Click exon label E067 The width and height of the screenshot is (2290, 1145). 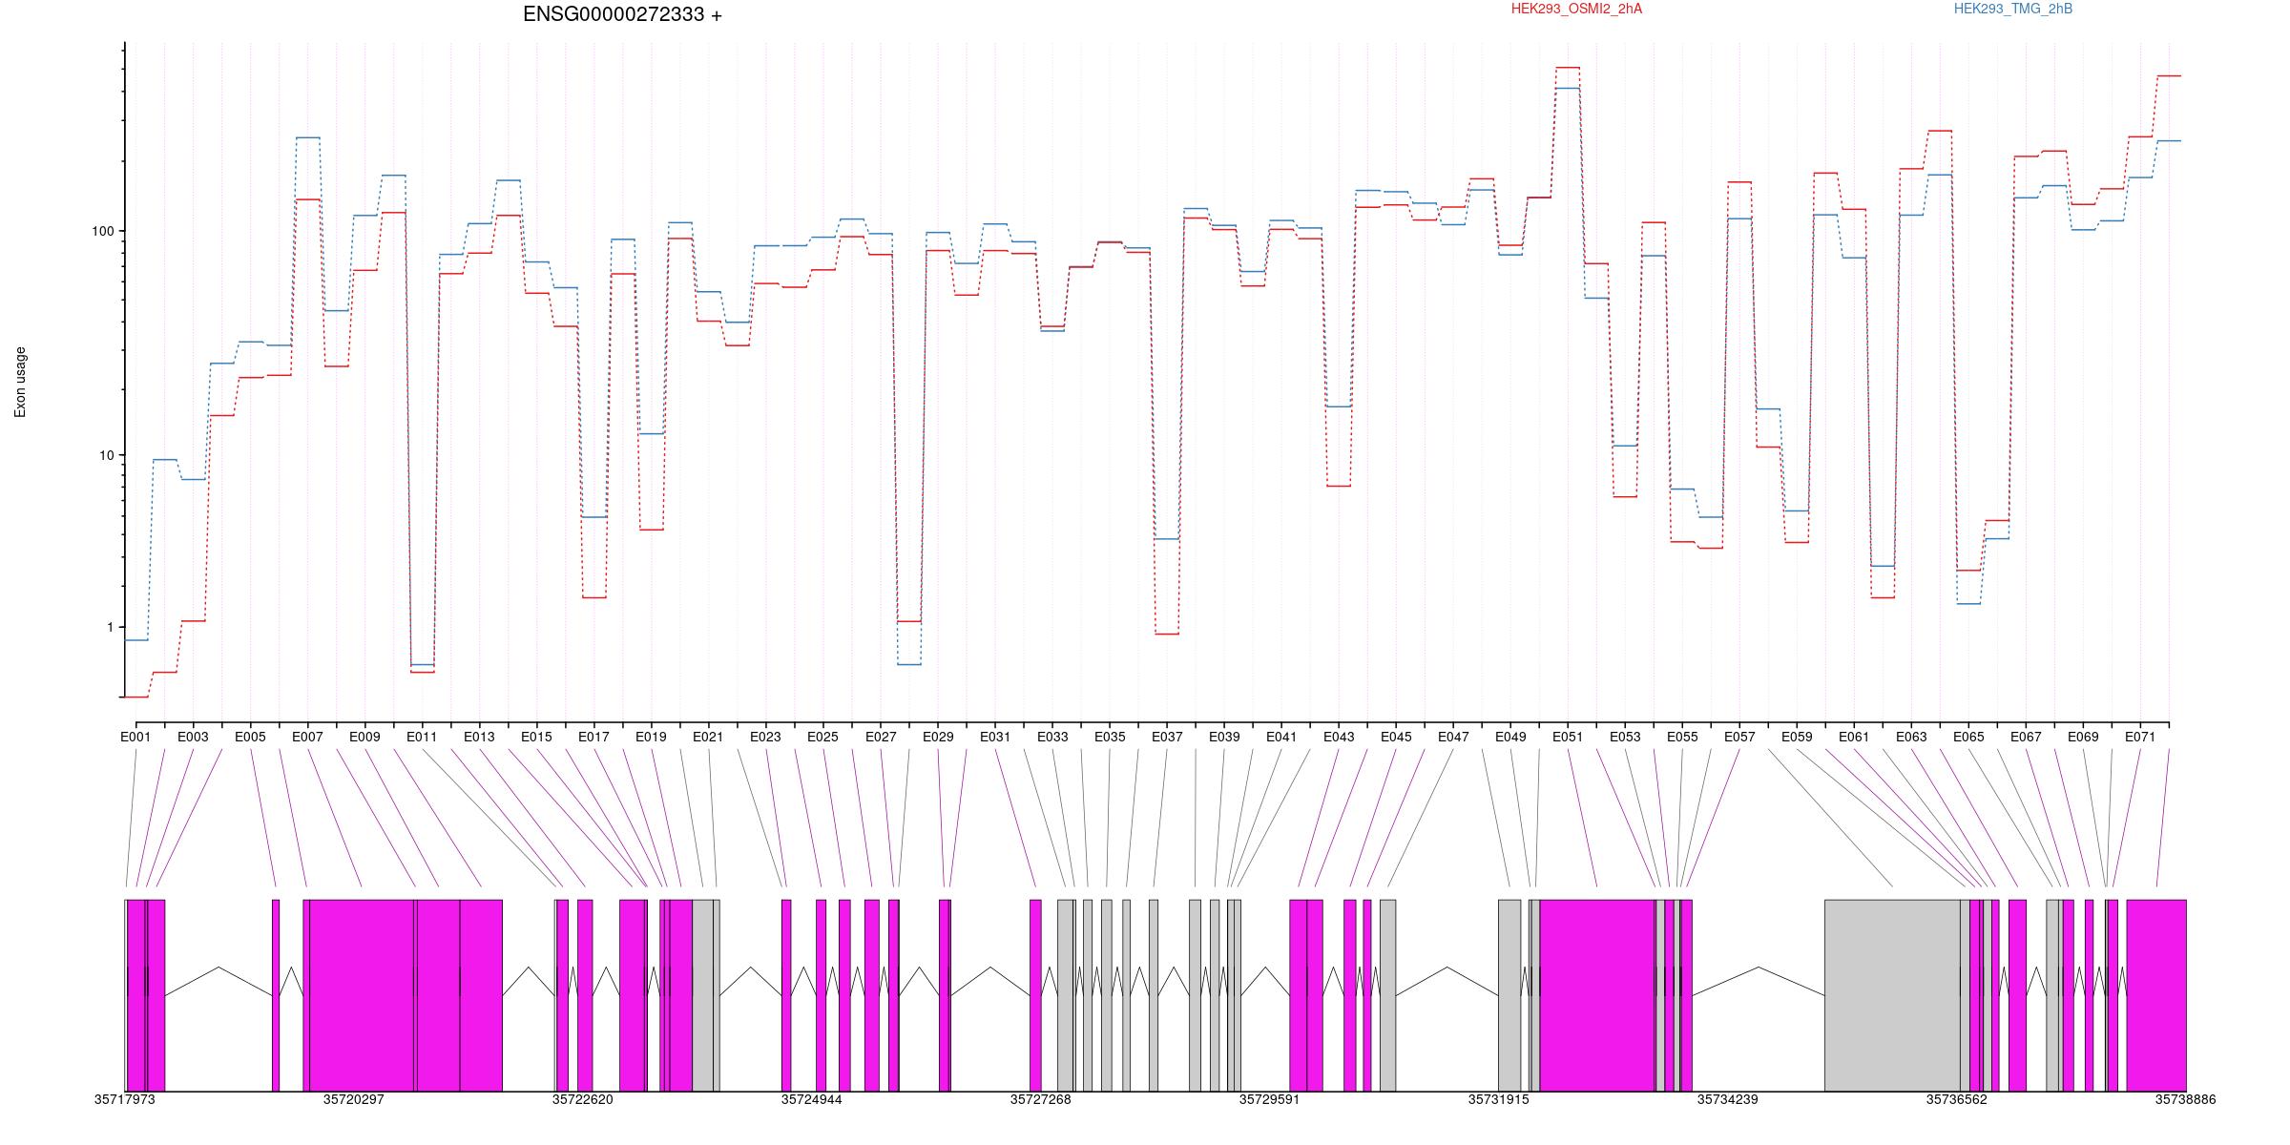pyautogui.click(x=2026, y=737)
